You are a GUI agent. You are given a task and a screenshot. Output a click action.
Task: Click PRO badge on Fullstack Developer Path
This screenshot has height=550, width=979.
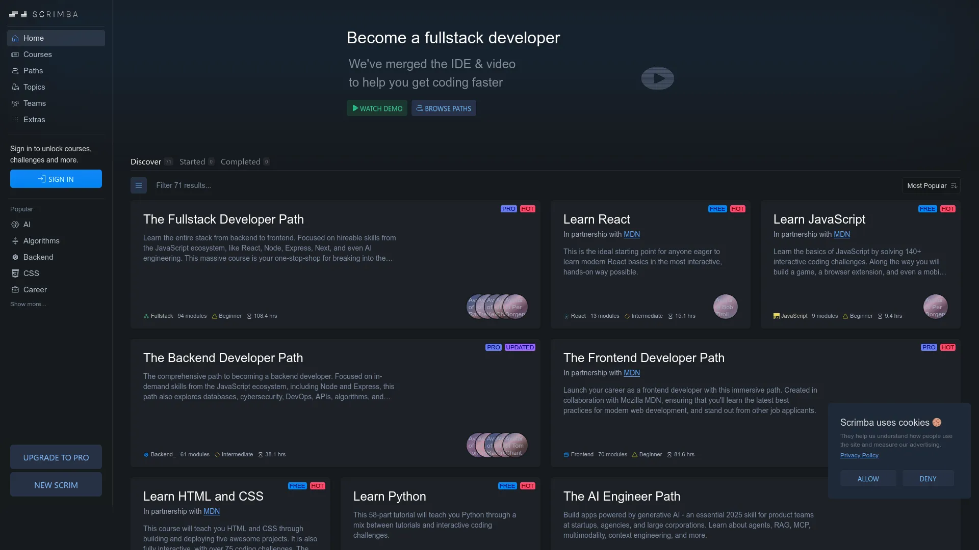[x=509, y=209]
